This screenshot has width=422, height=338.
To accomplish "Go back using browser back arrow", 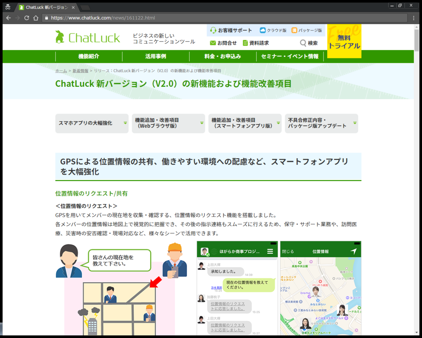I will tap(9, 18).
